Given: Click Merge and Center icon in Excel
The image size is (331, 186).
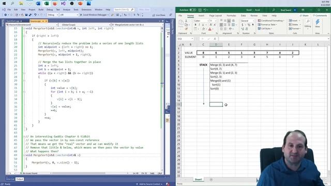Looking at the screenshot, I should coord(233,25).
